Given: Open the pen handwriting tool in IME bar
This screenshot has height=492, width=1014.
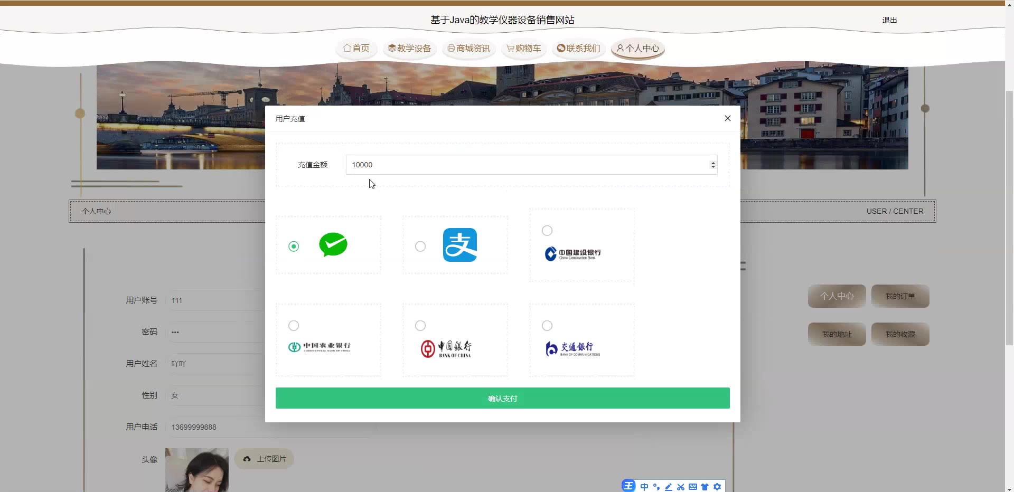Looking at the screenshot, I should 669,487.
